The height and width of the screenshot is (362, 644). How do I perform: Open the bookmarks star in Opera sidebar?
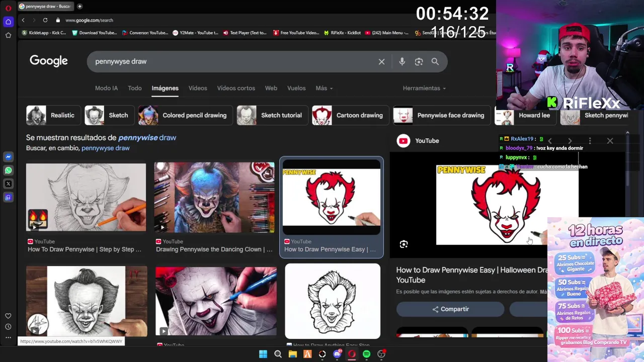[x=8, y=35]
